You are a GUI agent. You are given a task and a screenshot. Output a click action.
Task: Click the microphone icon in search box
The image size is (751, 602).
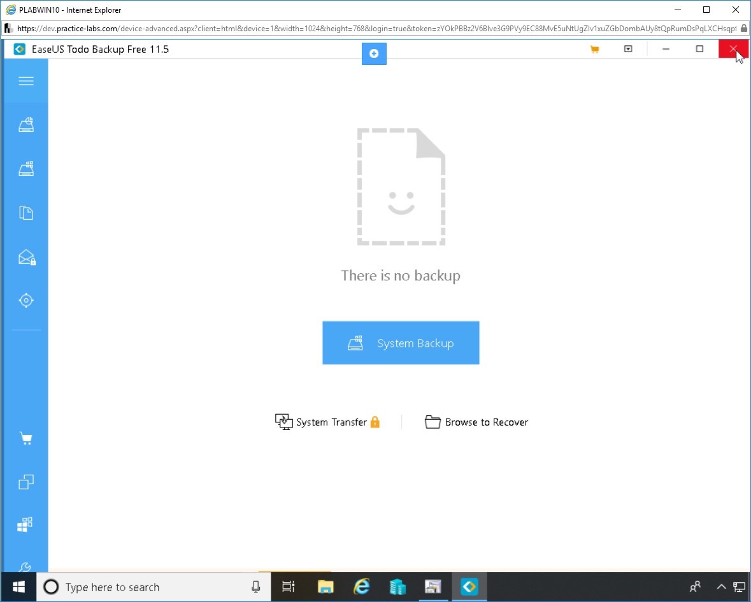(x=256, y=587)
